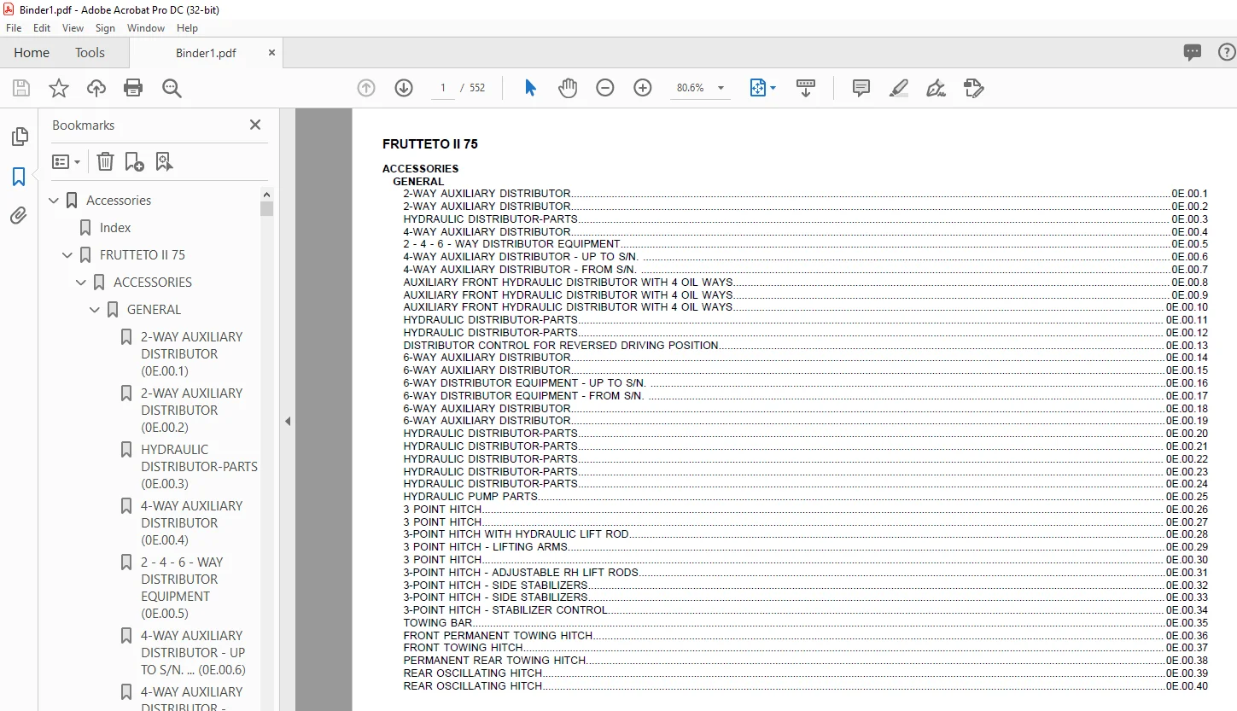Switch to the Tools tab
This screenshot has height=711, width=1237.
pos(90,53)
